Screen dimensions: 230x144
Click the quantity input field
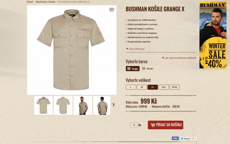click(x=134, y=125)
